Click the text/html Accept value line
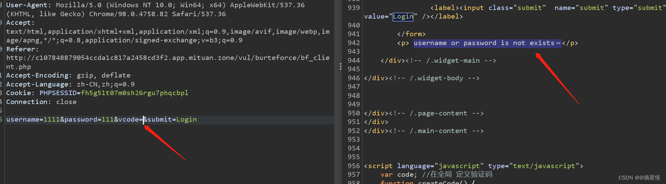The width and height of the screenshot is (666, 184). (168, 36)
